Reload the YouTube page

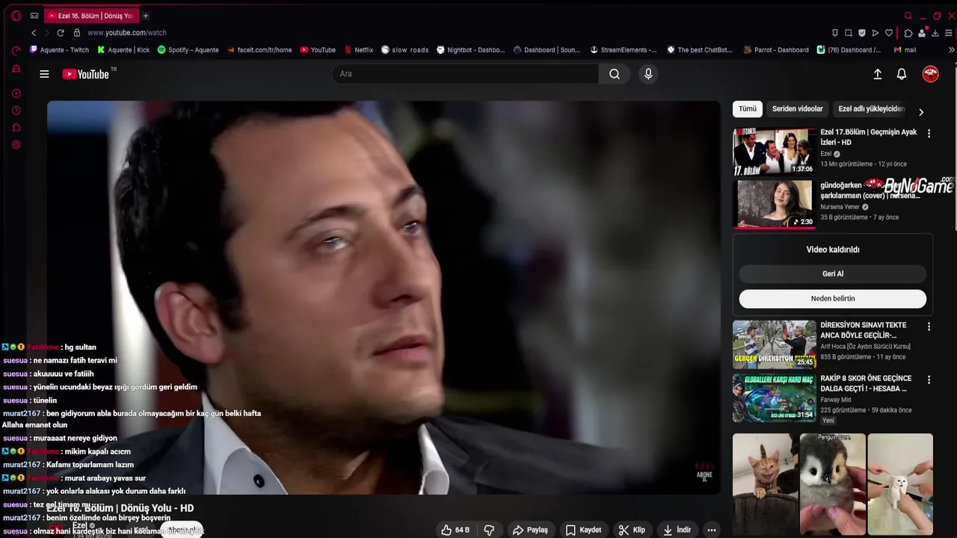(x=61, y=33)
